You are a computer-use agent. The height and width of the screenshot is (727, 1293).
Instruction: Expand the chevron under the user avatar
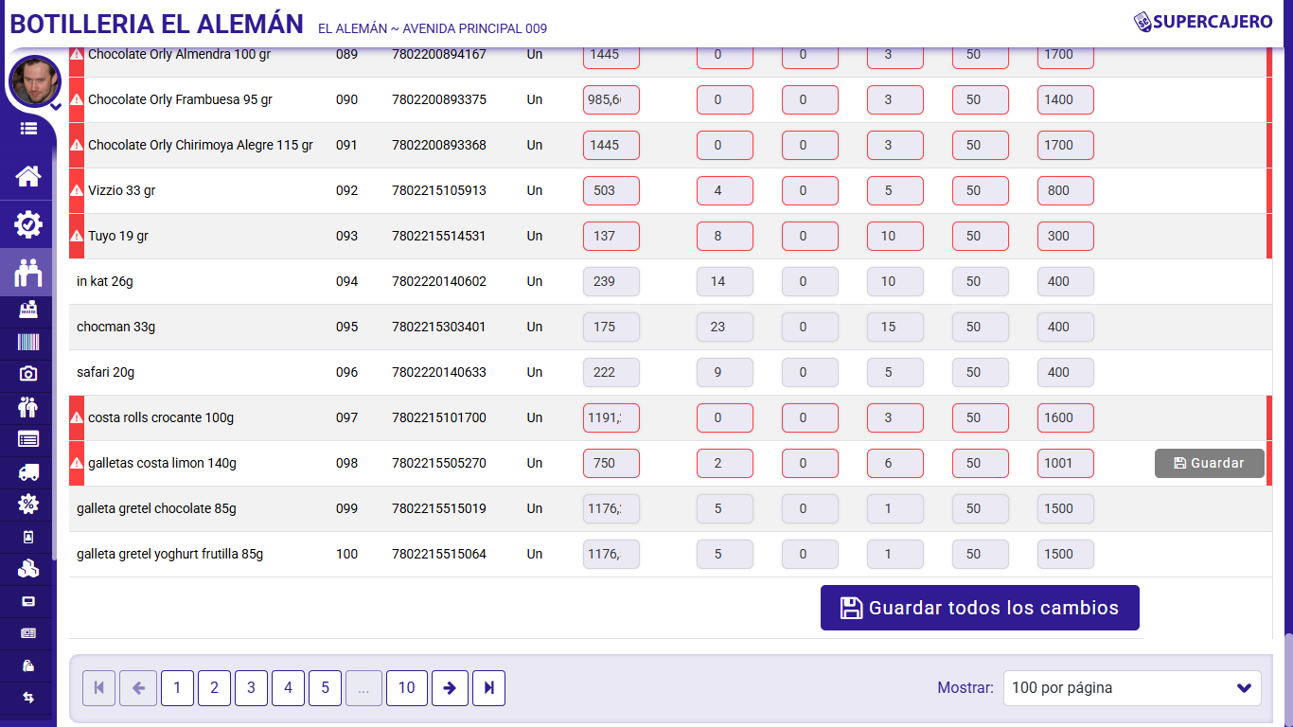(55, 107)
